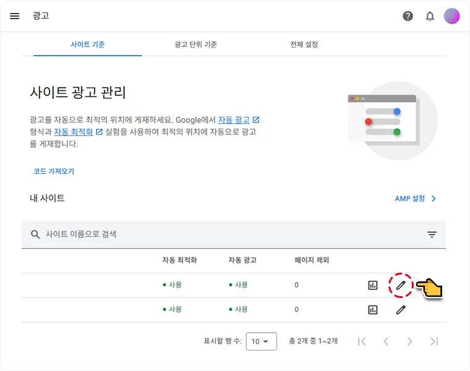Switch to the 전체 설정 tab
This screenshot has height=371, width=470.
tap(304, 45)
